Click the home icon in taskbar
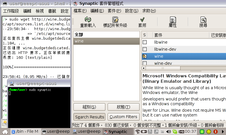Image resolution: width=226 pixels, height=135 pixels. (5, 132)
